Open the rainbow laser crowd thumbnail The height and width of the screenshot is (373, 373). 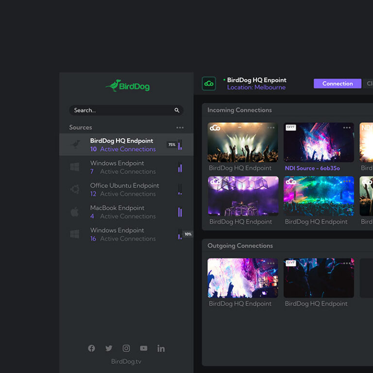[319, 196]
